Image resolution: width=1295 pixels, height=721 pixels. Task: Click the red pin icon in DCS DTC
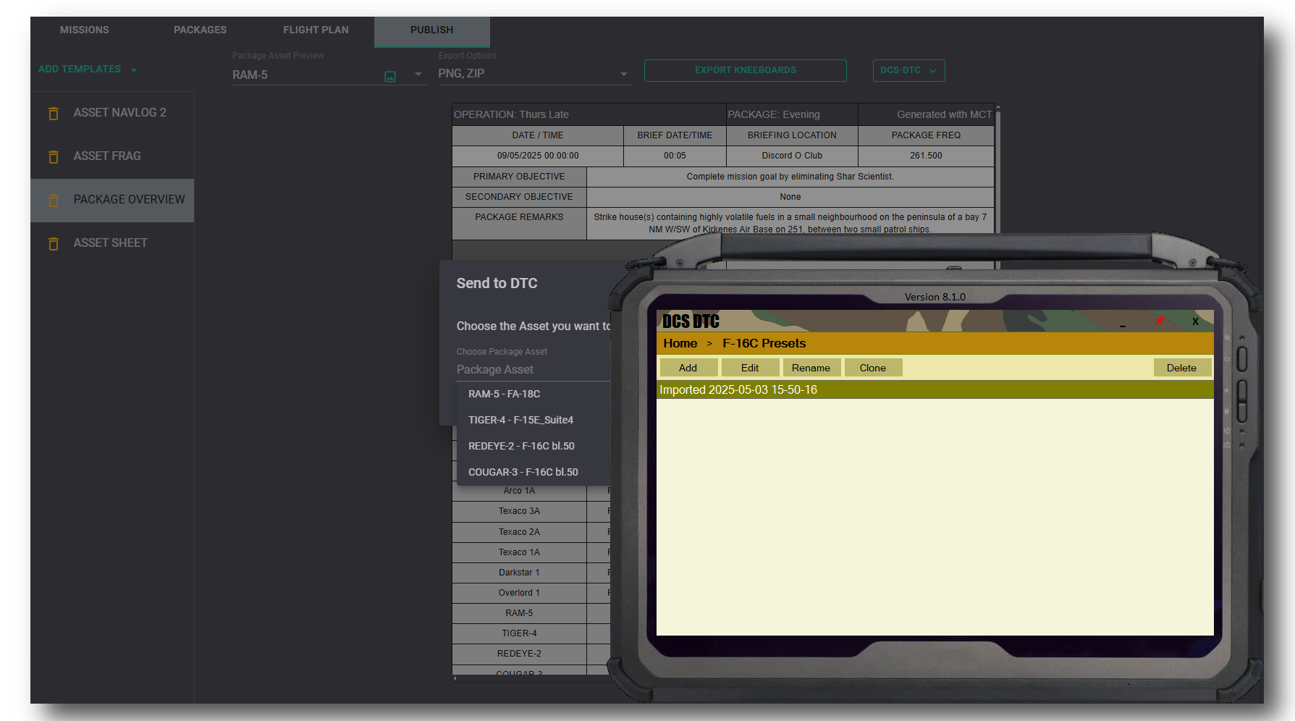(1160, 321)
